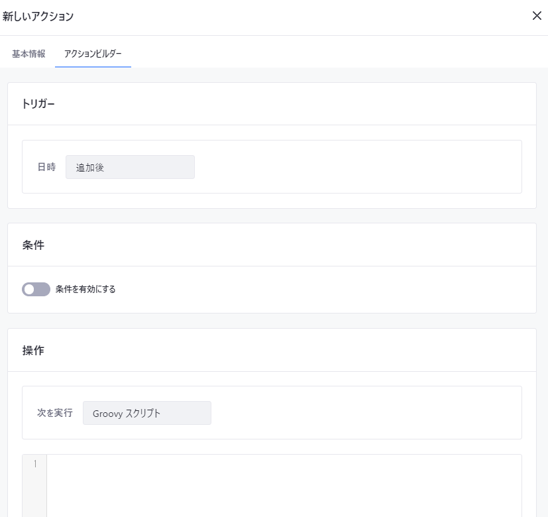Click empty space right of 追加後 dropdown

pos(358,167)
